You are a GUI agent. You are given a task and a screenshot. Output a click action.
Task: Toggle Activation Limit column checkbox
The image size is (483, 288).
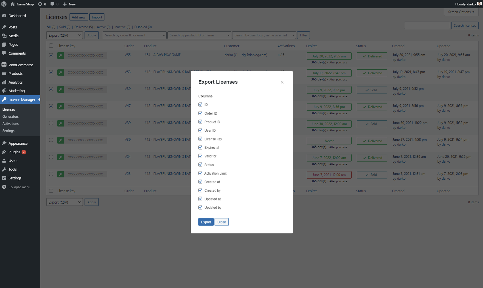pyautogui.click(x=200, y=173)
